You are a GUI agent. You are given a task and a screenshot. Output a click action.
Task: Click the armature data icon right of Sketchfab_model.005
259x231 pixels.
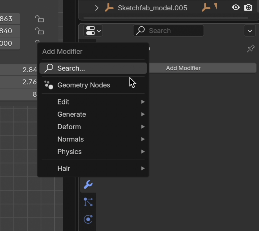click(206, 8)
